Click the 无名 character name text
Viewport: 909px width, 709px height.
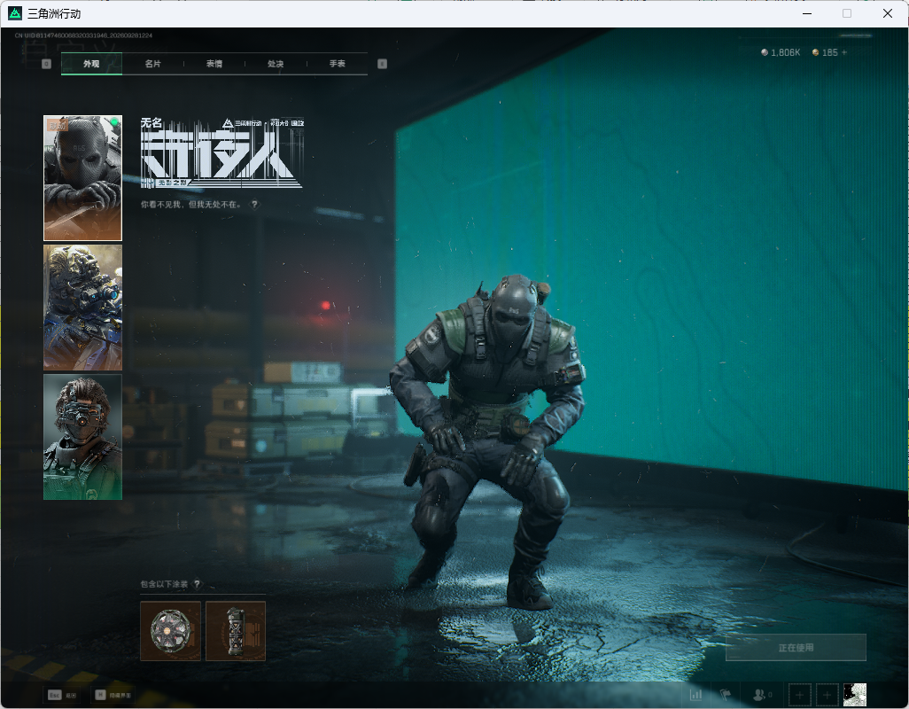[x=151, y=122]
